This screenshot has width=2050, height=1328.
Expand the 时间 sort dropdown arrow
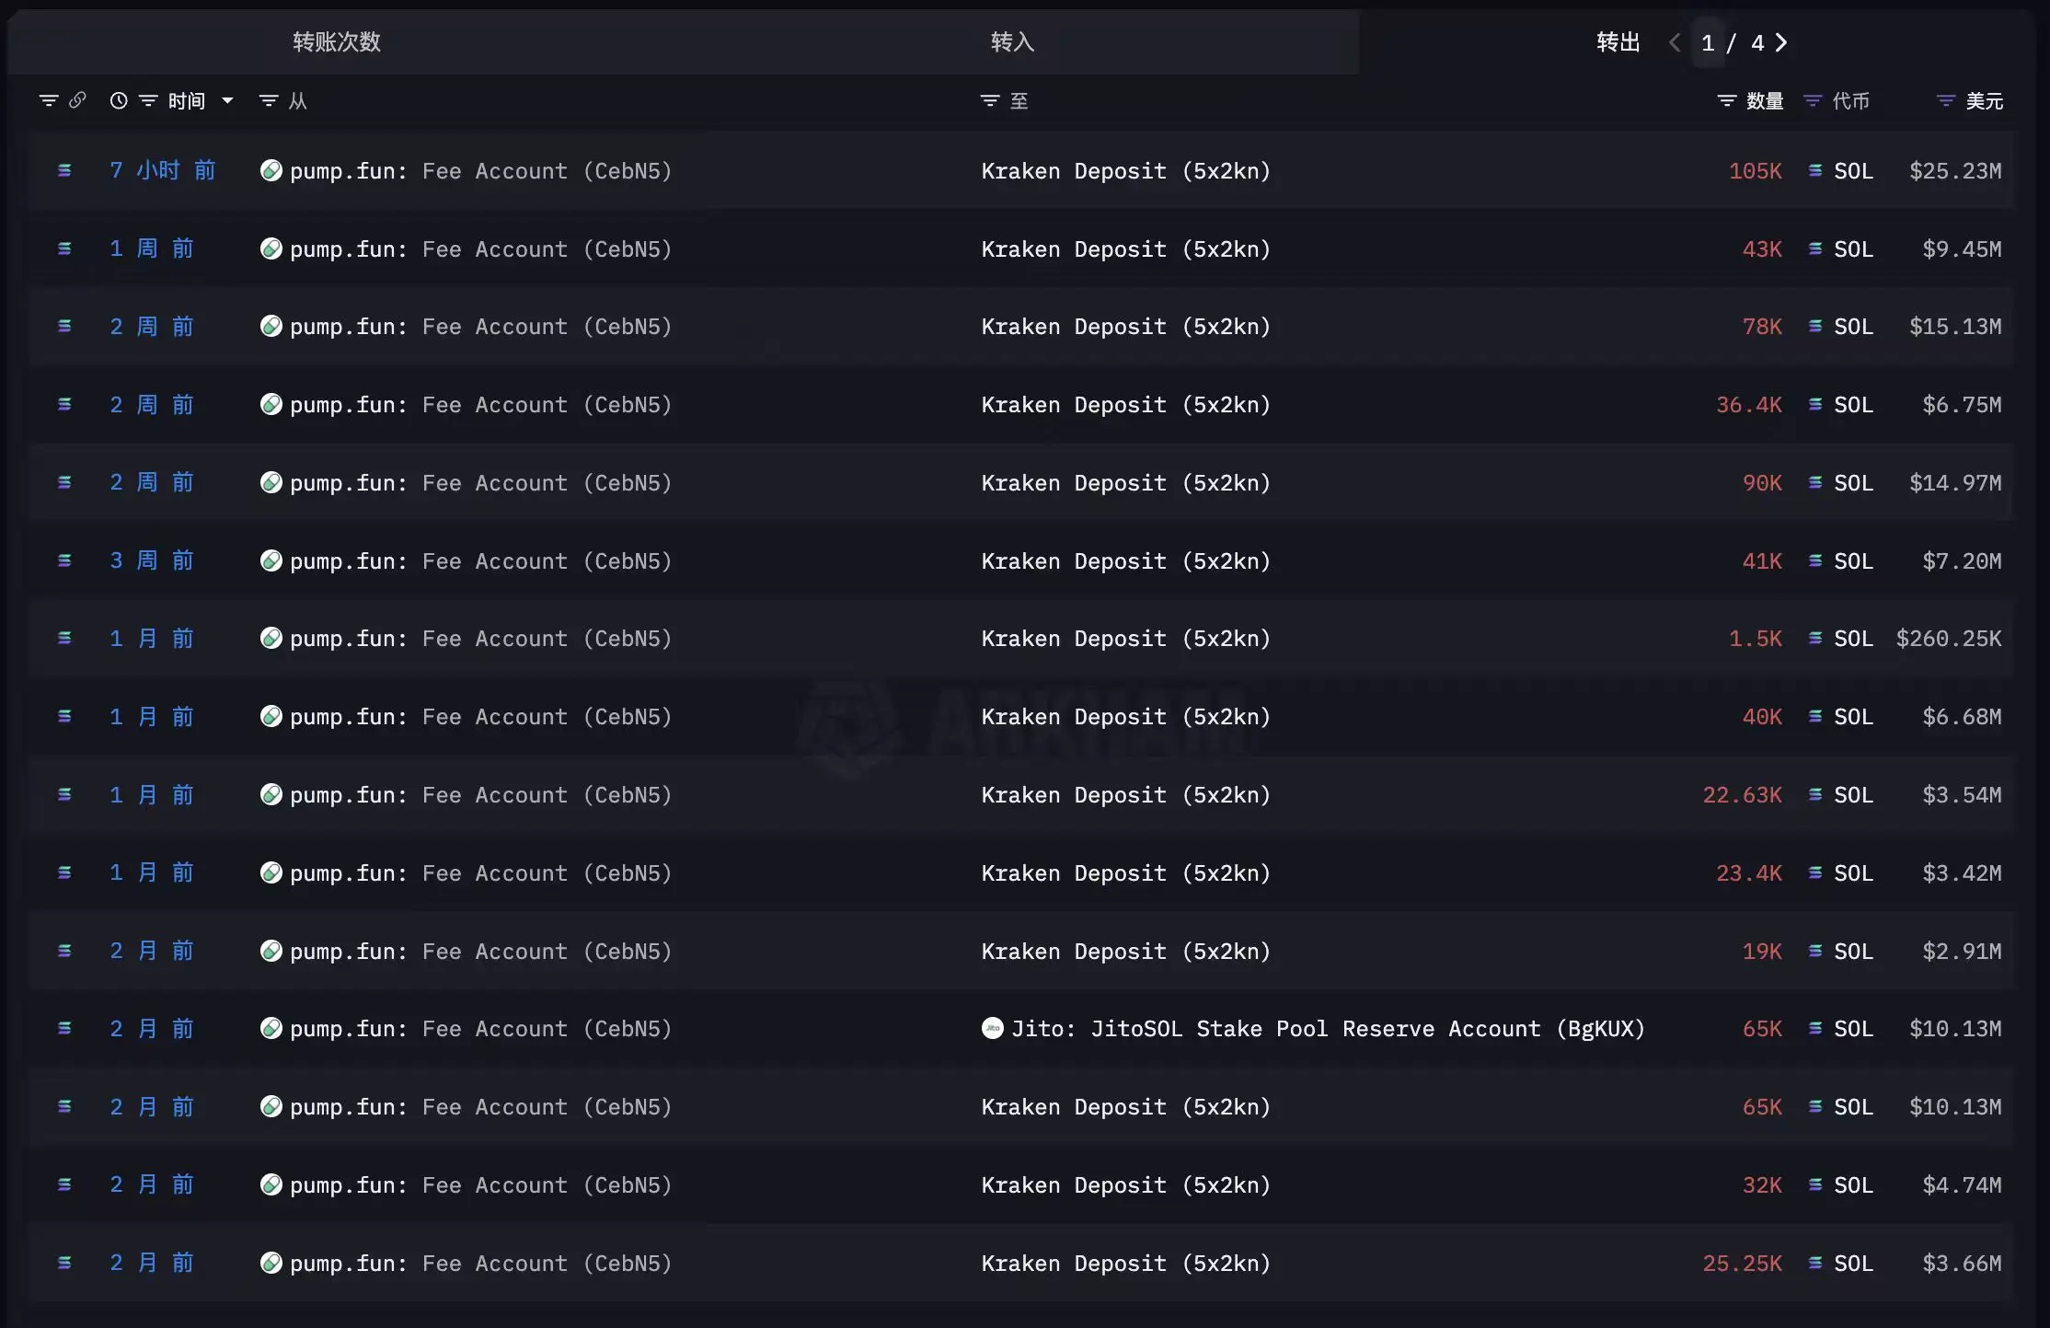coord(227,100)
